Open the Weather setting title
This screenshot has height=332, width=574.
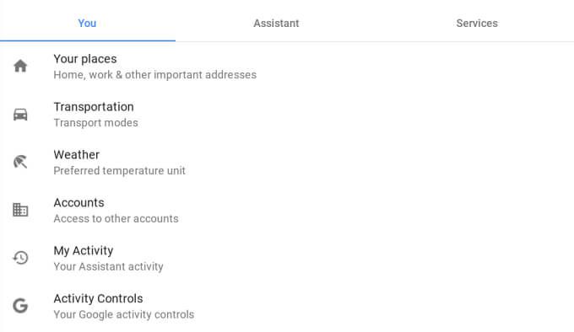coord(77,155)
